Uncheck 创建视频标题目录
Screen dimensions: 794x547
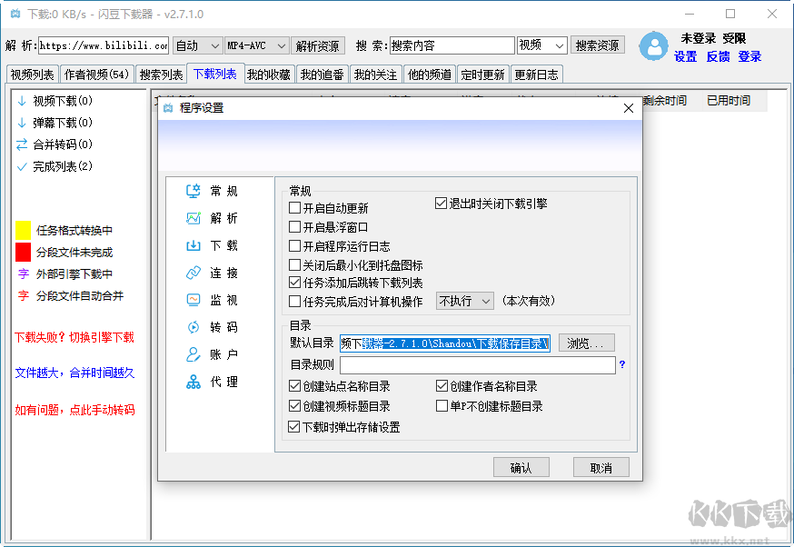click(294, 405)
